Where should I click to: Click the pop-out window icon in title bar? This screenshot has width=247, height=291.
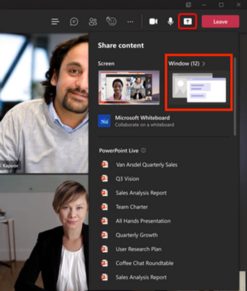coord(188,5)
